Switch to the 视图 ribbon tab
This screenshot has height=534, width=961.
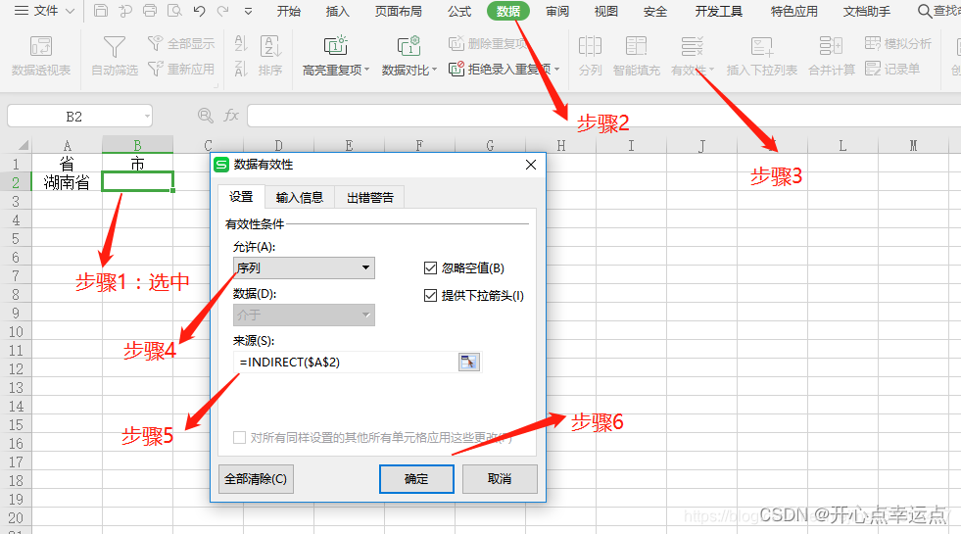point(605,11)
